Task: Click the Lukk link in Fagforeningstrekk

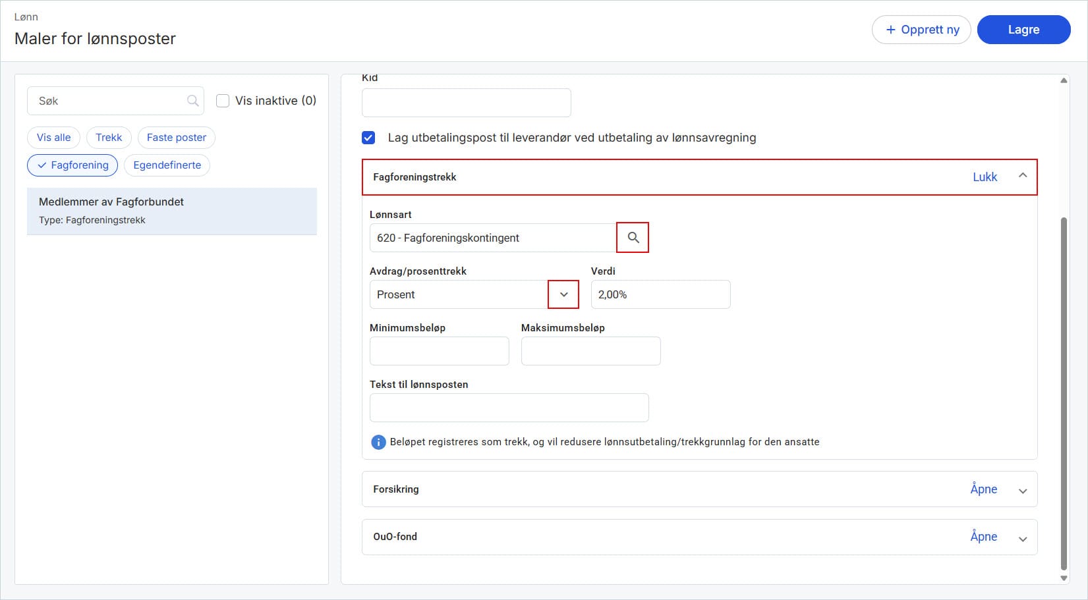Action: [985, 177]
